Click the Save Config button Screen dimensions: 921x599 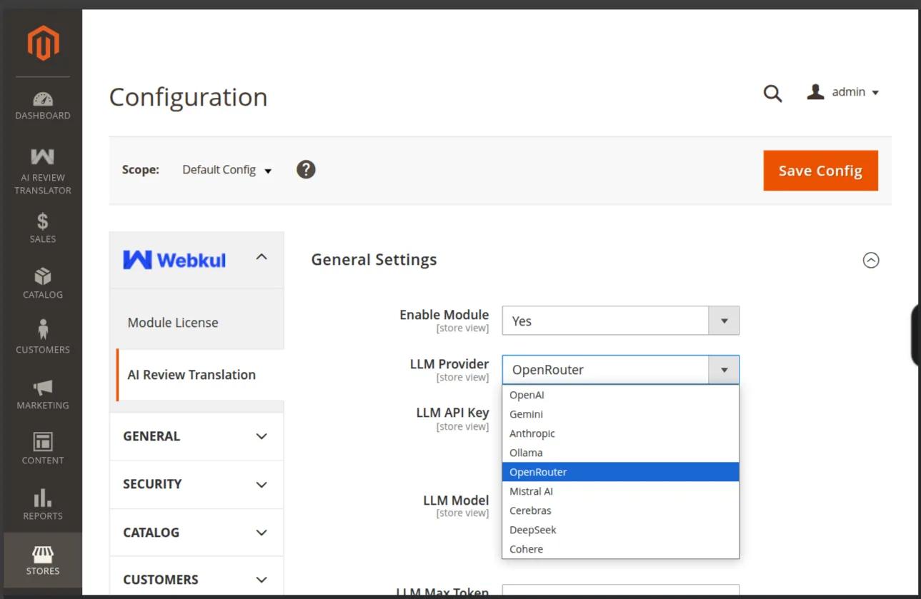pos(820,171)
